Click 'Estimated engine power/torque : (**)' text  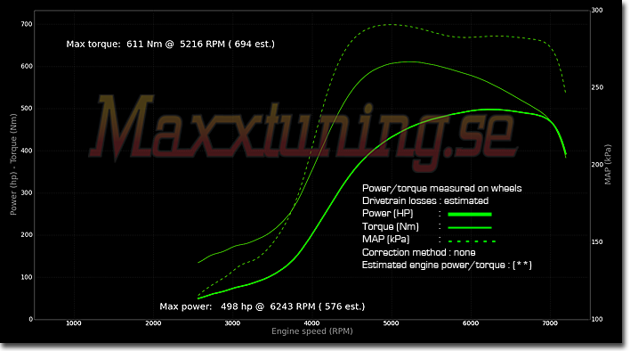tap(447, 265)
